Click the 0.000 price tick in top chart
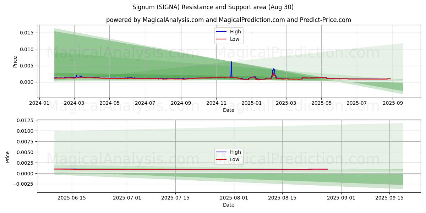Screen dimensions: 426x213 coord(27,82)
